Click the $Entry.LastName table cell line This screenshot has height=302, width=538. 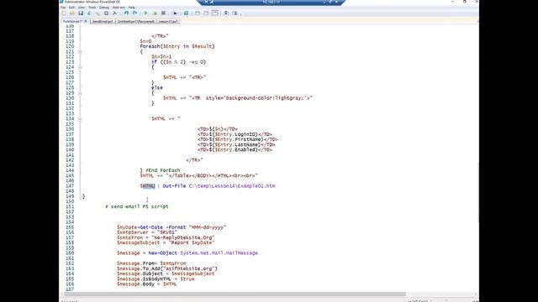[x=236, y=144]
